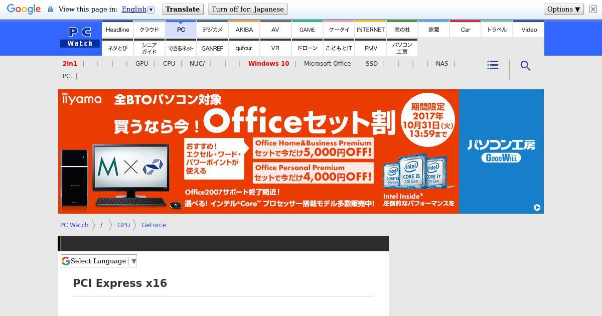
Task: Click the iiyama Office banner ad
Action: point(258,151)
